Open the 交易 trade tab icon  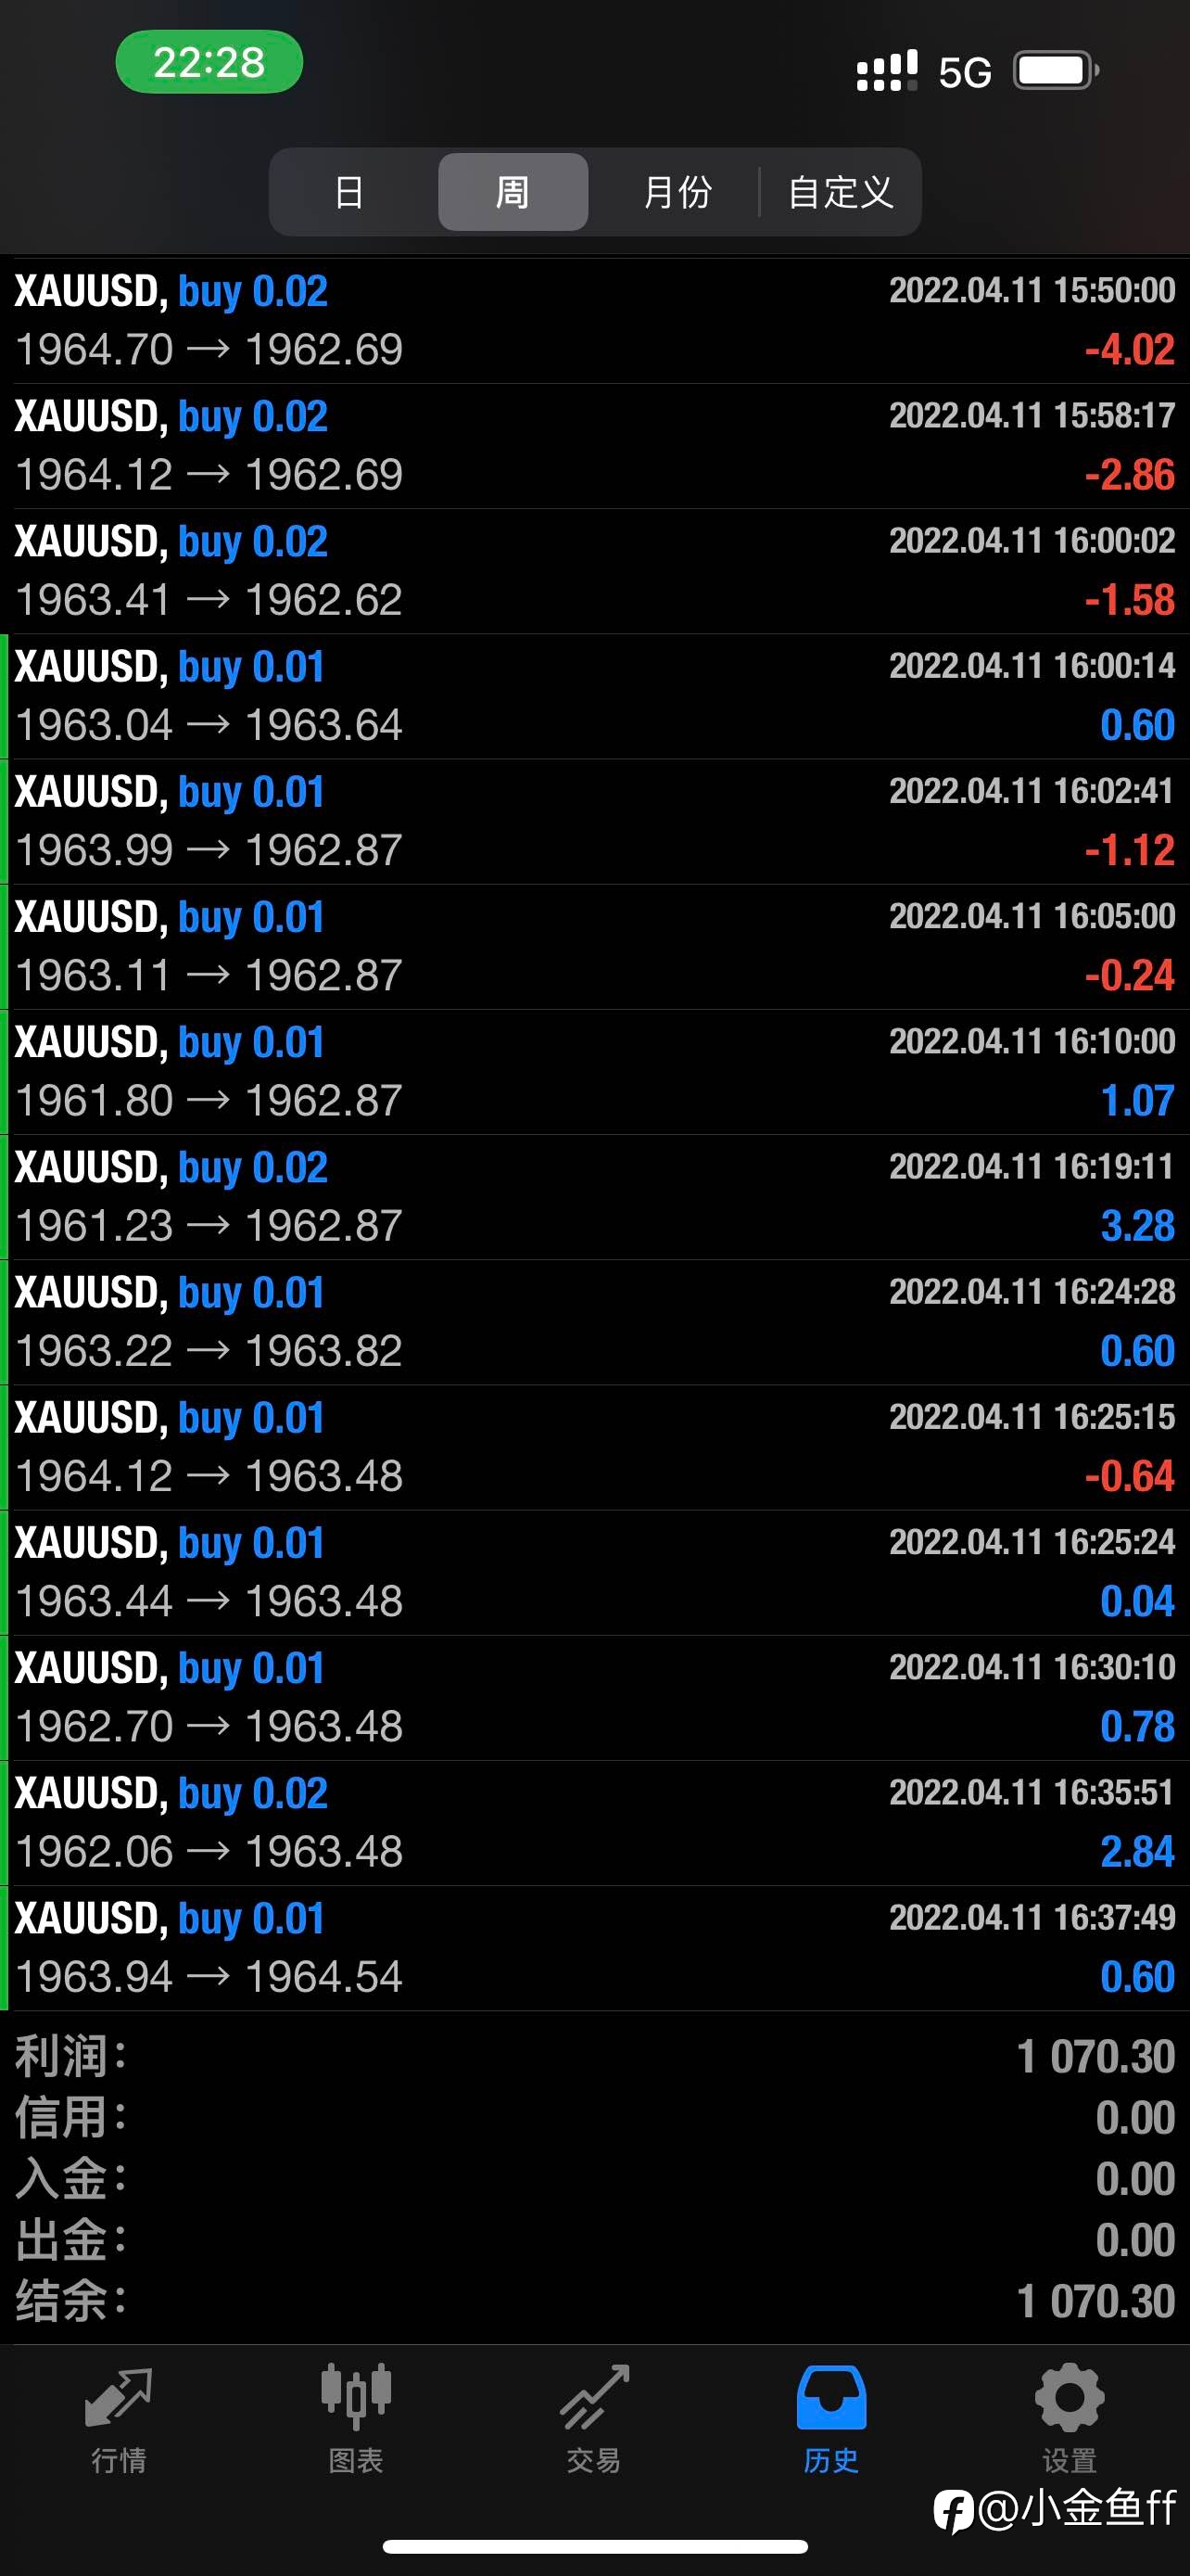(x=594, y=2397)
